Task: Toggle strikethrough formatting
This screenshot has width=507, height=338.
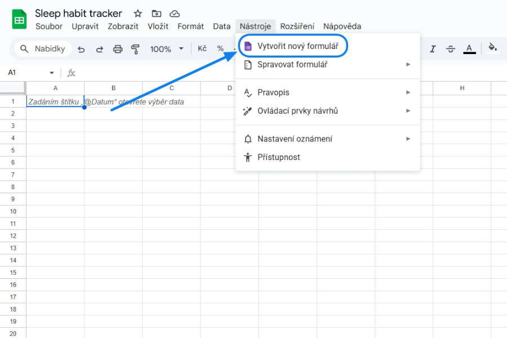Action: click(x=450, y=49)
